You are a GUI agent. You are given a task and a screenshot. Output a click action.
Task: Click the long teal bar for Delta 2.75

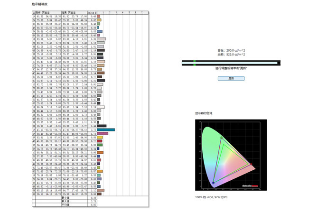pos(106,129)
